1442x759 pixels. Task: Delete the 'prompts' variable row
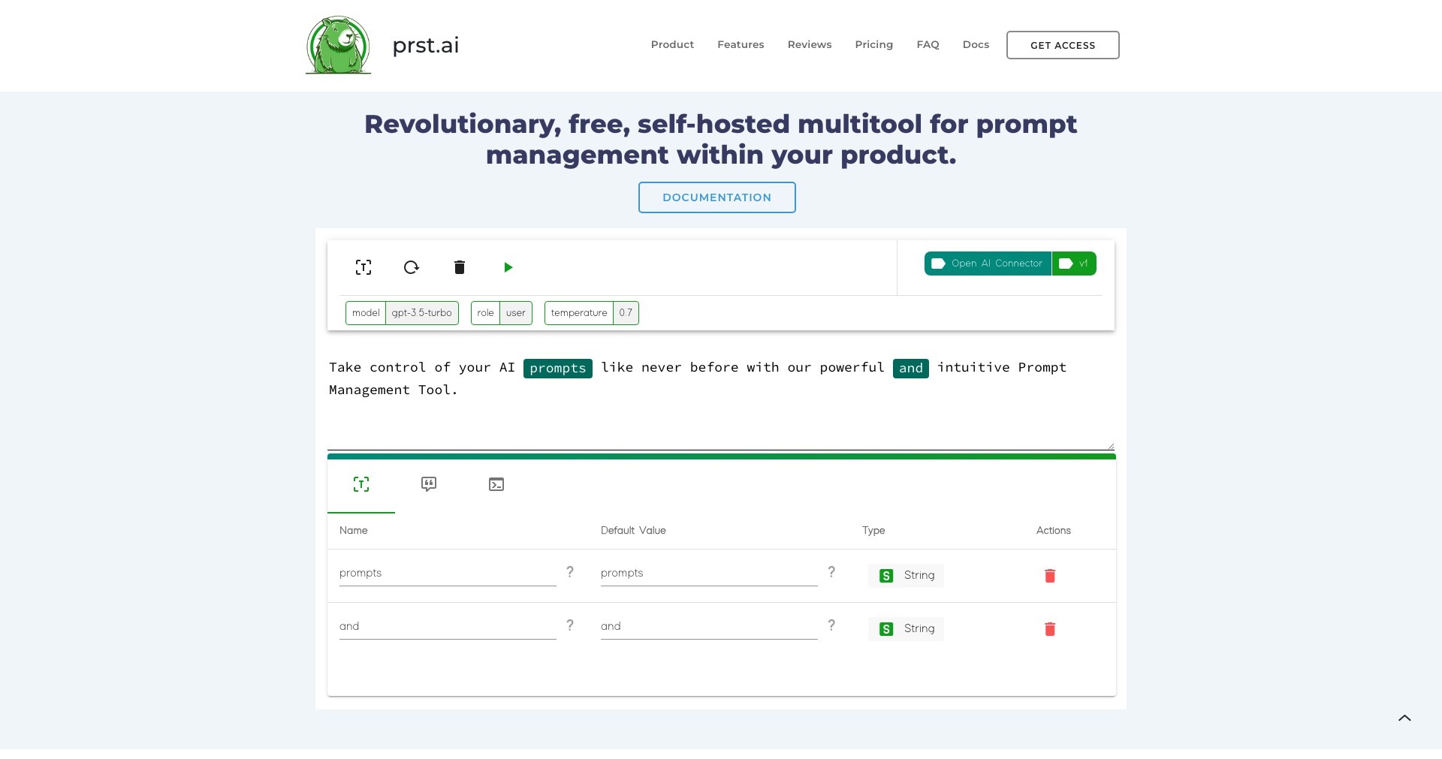1050,576
